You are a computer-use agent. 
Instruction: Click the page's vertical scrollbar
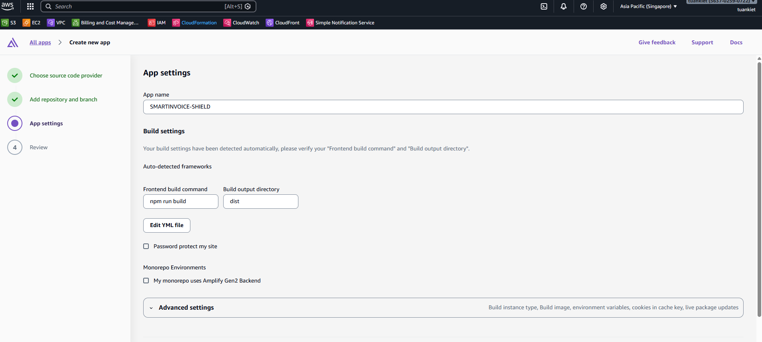[759, 188]
